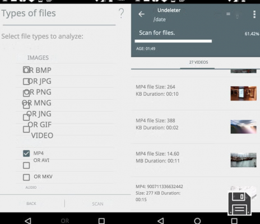This screenshot has width=260, height=224.
Task: Select the 27 VIDEOS tab
Action: pos(198,62)
